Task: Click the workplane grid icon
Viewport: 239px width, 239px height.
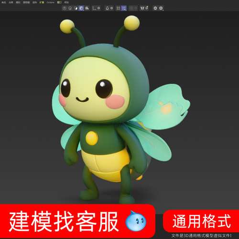Action: 118,8
